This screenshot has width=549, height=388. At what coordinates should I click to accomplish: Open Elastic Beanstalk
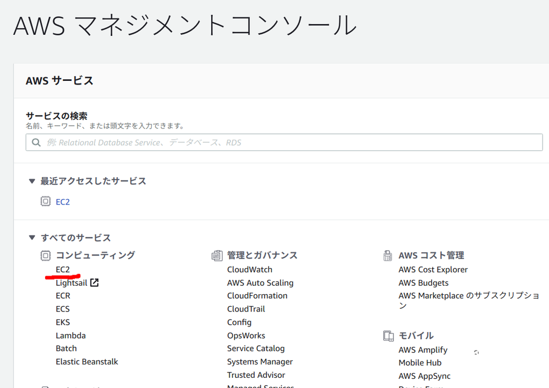(87, 362)
